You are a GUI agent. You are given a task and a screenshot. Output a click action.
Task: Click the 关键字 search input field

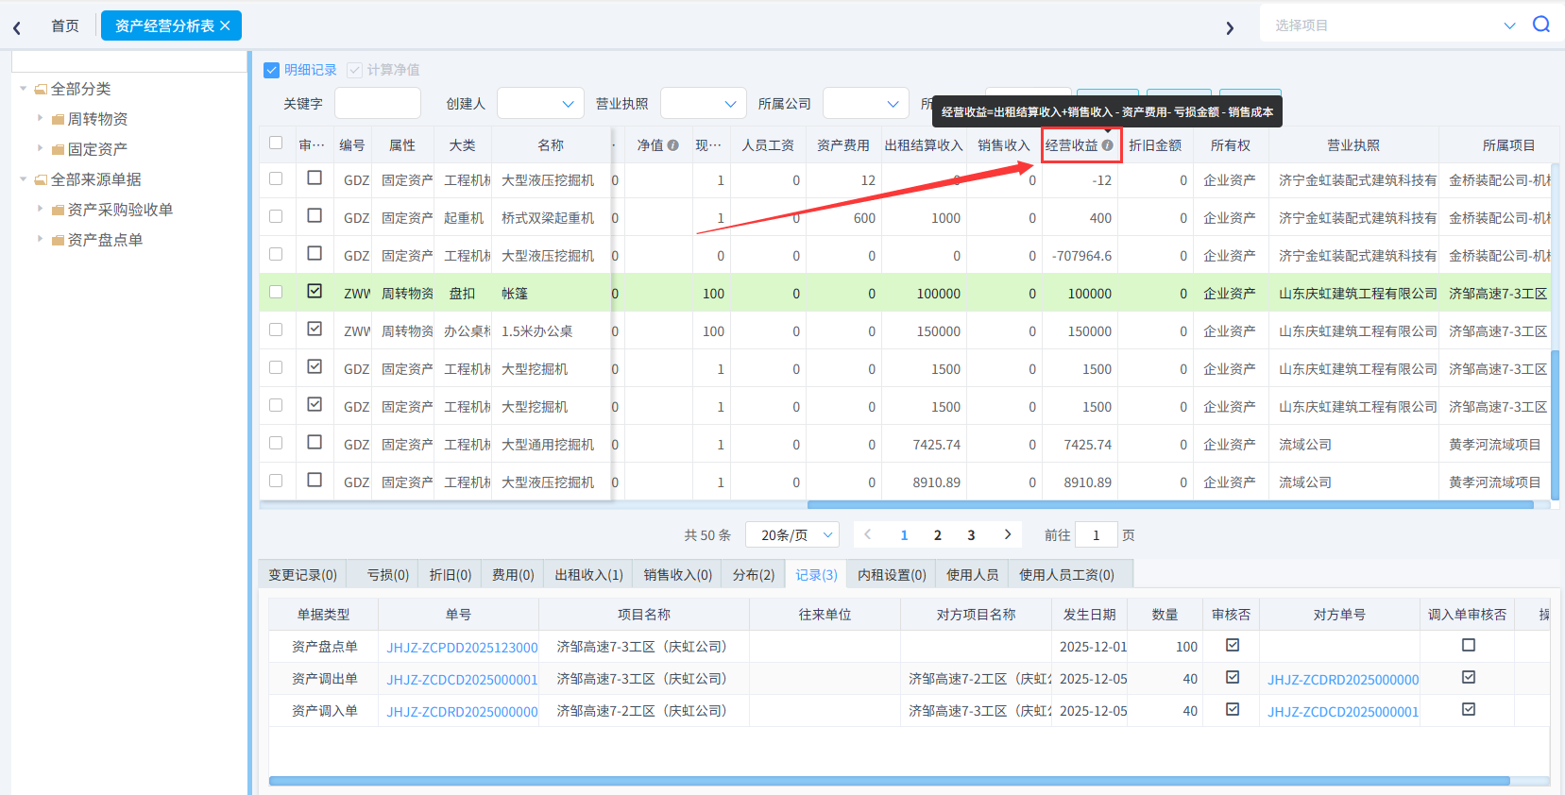377,104
